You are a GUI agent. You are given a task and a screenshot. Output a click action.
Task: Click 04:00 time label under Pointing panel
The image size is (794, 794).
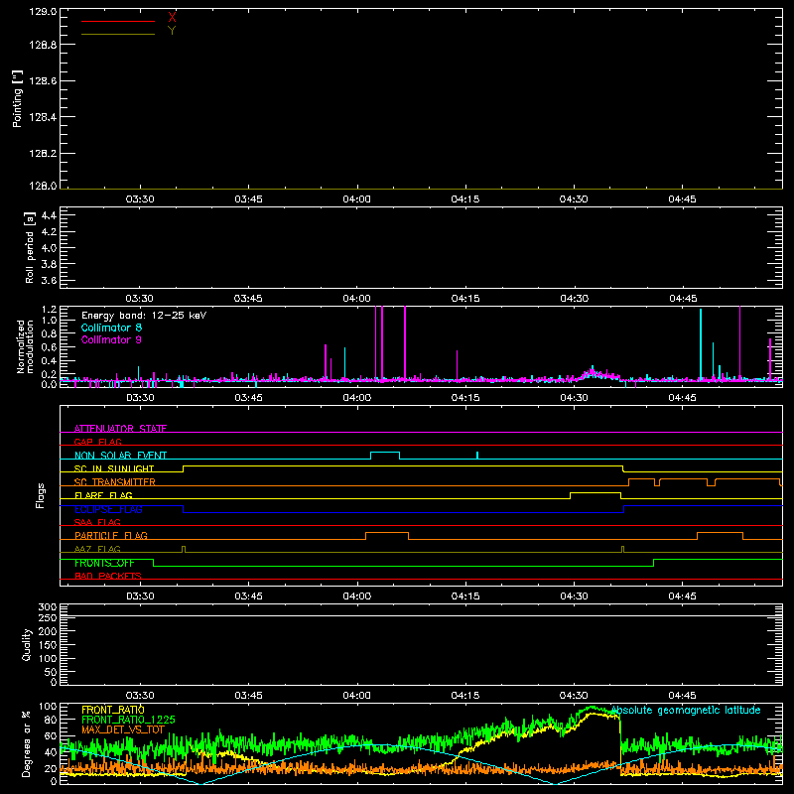(x=356, y=199)
